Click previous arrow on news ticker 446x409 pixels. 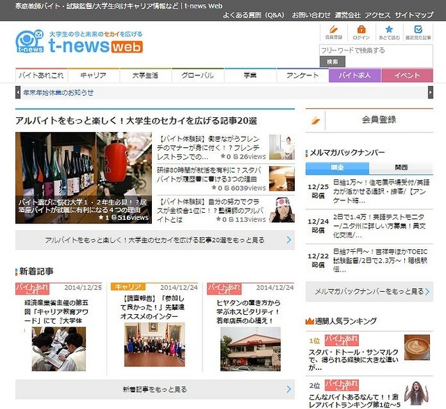point(18,92)
